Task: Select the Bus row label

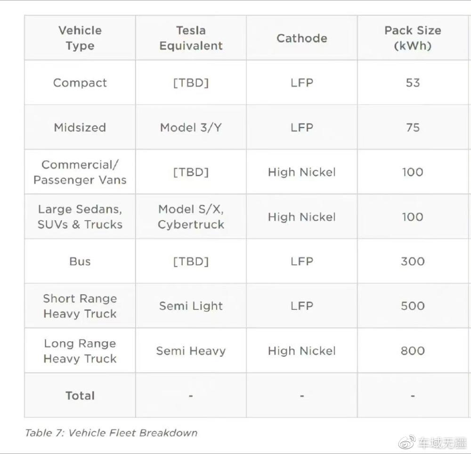Action: 80,261
